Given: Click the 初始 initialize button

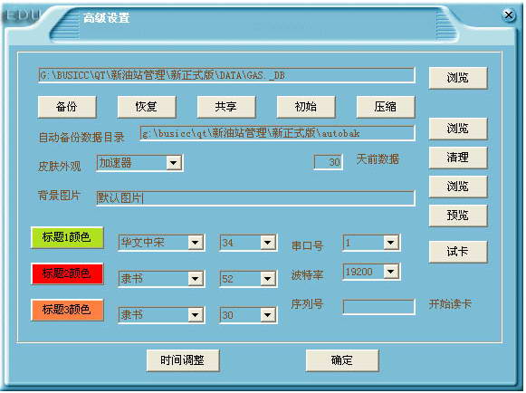Looking at the screenshot, I should click(x=306, y=107).
